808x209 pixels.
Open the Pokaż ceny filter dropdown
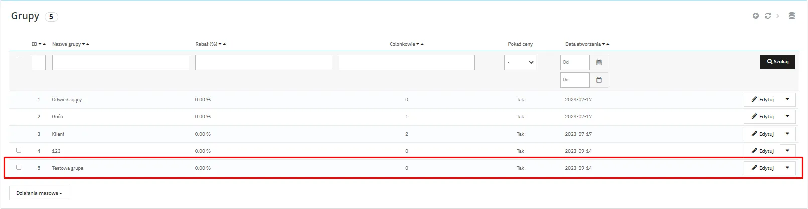520,63
